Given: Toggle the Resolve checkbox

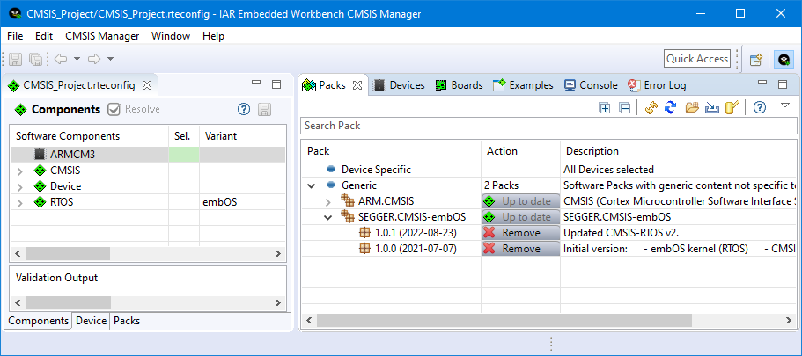Looking at the screenshot, I should coord(114,109).
